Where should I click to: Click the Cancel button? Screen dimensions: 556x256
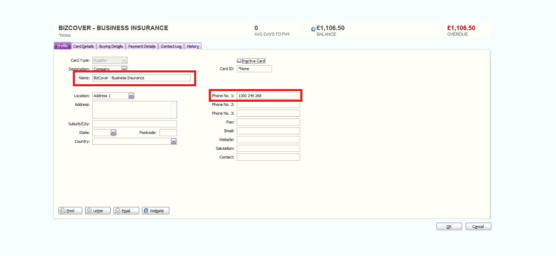[x=478, y=227]
